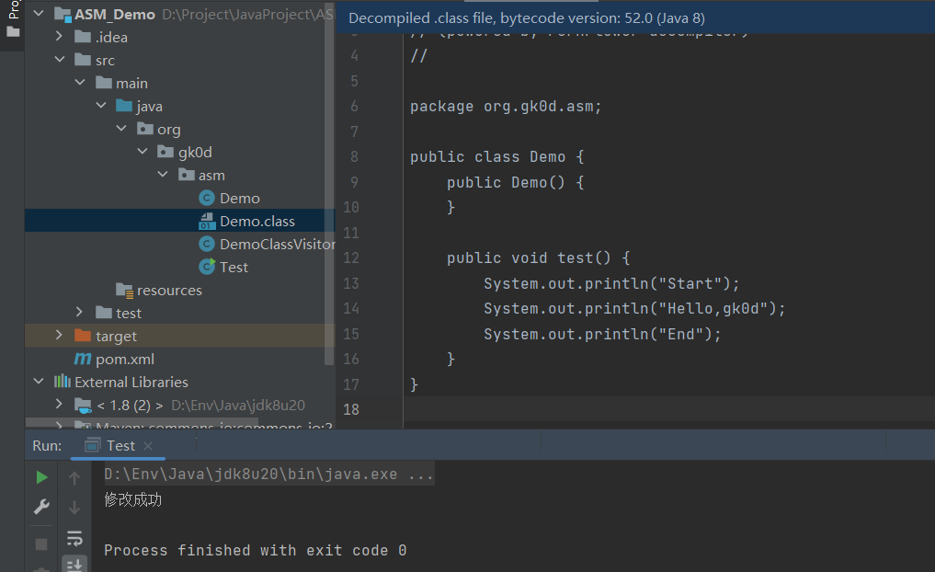This screenshot has width=935, height=572.
Task: Stop the running process
Action: [x=41, y=544]
